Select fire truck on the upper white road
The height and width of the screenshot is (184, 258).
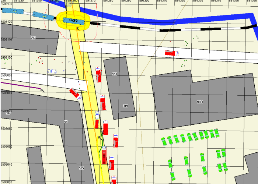[172, 53]
